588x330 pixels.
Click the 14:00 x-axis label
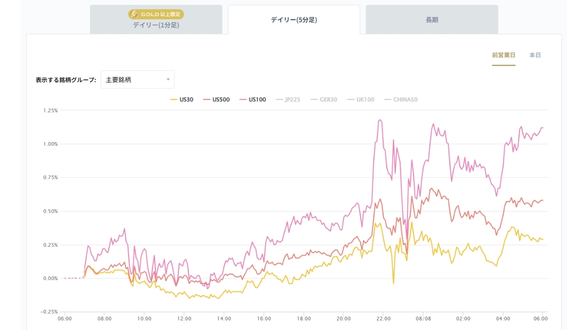[x=224, y=318]
